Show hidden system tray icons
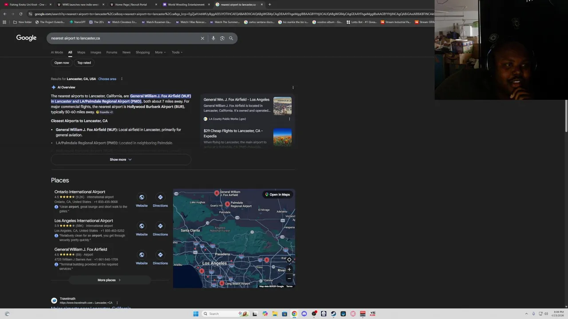Image resolution: width=568 pixels, height=319 pixels. point(527,314)
